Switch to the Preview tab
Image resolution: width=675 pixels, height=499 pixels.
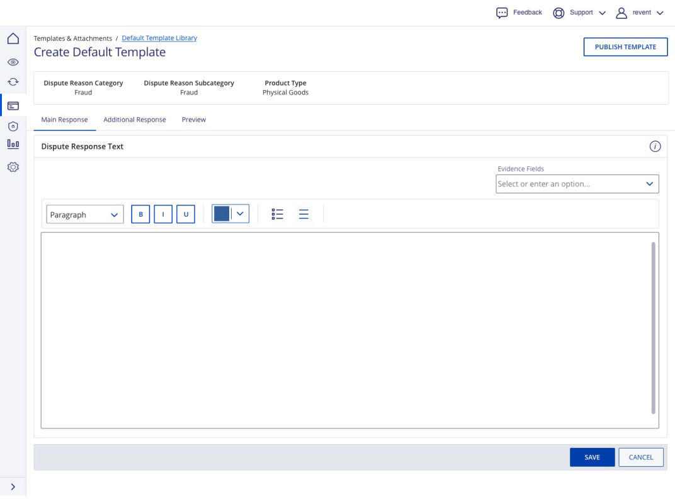[x=194, y=120]
